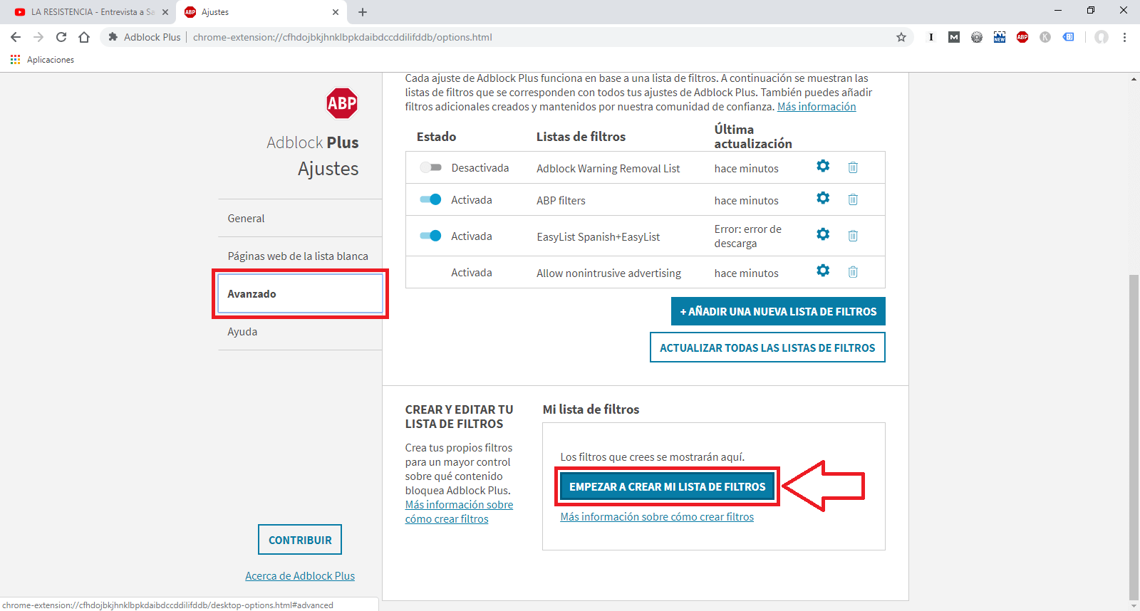Click Actualizar todas las listas de filtros
Viewport: 1140px width, 611px height.
tap(767, 348)
